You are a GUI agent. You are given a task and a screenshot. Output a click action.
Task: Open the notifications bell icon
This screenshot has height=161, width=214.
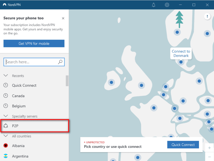pos(154,5)
